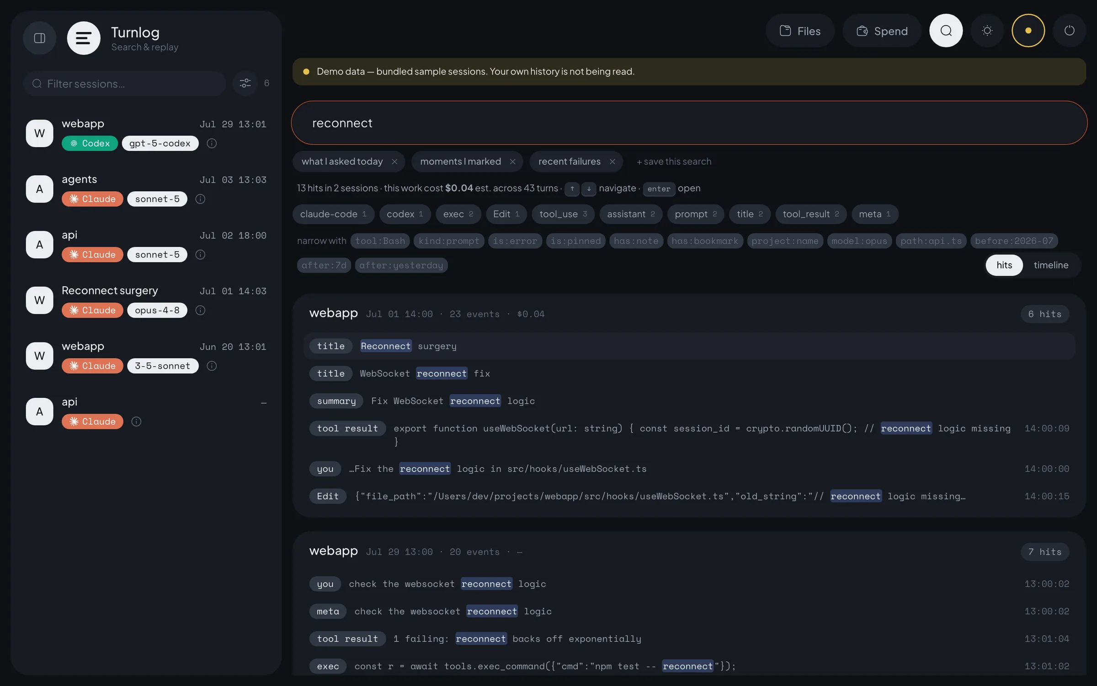Screen dimensions: 1097x686
Task: Click A avatar of agents session
Action: pos(40,189)
